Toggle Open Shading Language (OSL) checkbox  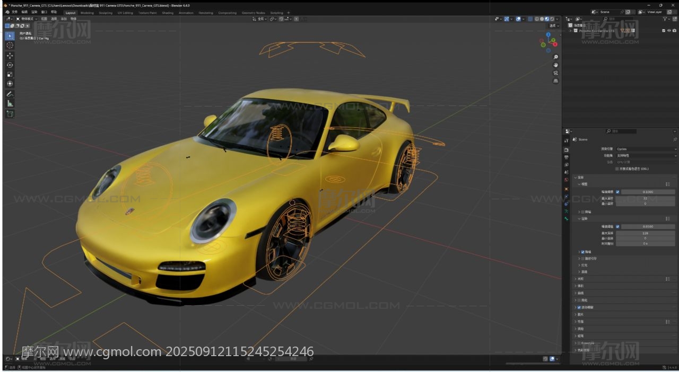pos(617,169)
